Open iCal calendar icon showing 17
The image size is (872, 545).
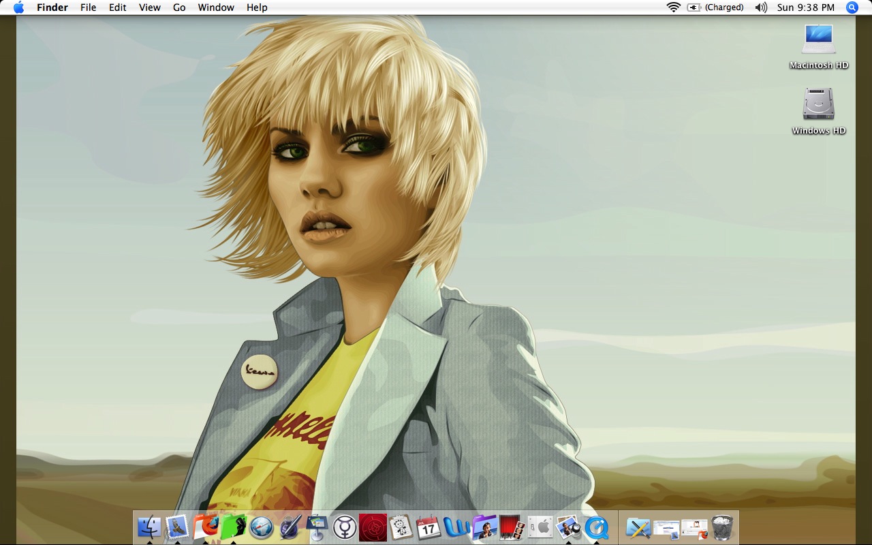429,527
